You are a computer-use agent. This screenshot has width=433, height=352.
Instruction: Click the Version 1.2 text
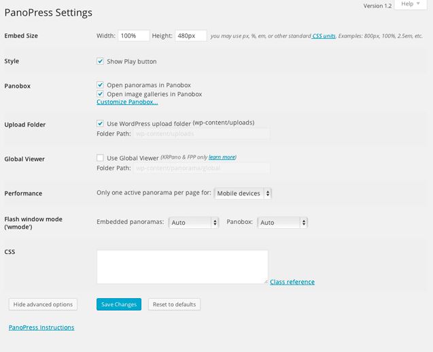pos(377,6)
